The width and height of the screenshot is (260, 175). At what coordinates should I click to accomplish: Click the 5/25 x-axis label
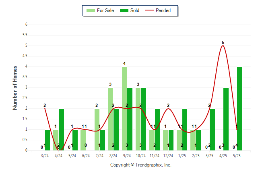coord(237,156)
